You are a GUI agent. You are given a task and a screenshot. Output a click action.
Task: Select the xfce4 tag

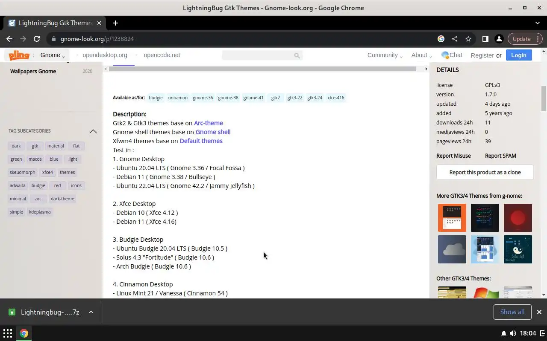[47, 172]
